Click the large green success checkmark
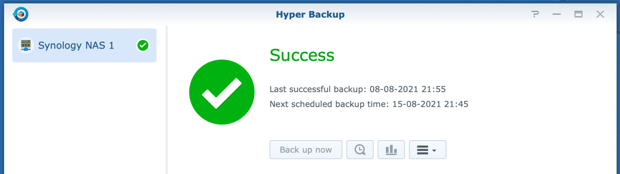The image size is (620, 174). 222,92
